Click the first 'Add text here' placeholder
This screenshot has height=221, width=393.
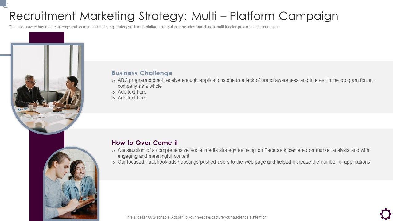point(132,92)
